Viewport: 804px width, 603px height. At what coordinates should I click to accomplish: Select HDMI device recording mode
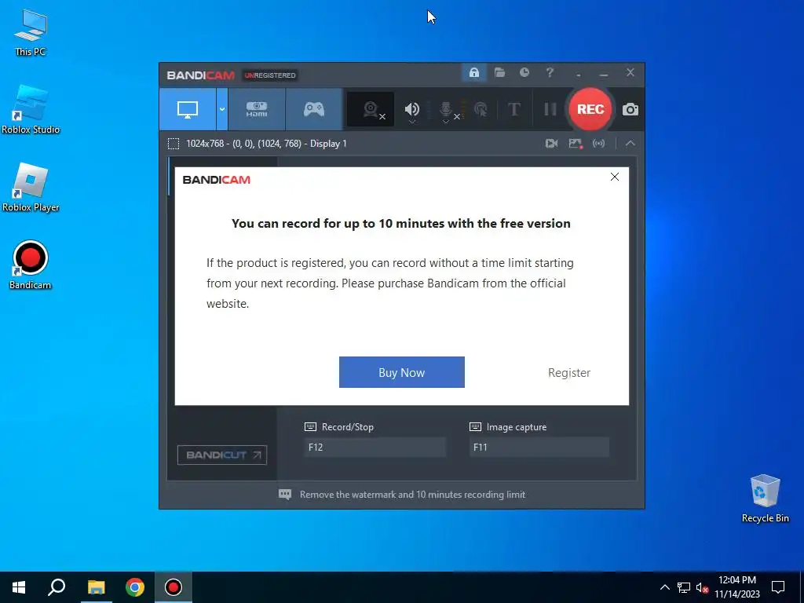[x=257, y=109]
